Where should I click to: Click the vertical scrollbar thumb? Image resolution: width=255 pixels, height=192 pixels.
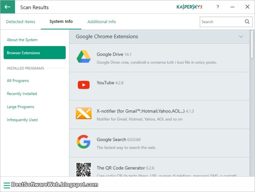(252, 44)
